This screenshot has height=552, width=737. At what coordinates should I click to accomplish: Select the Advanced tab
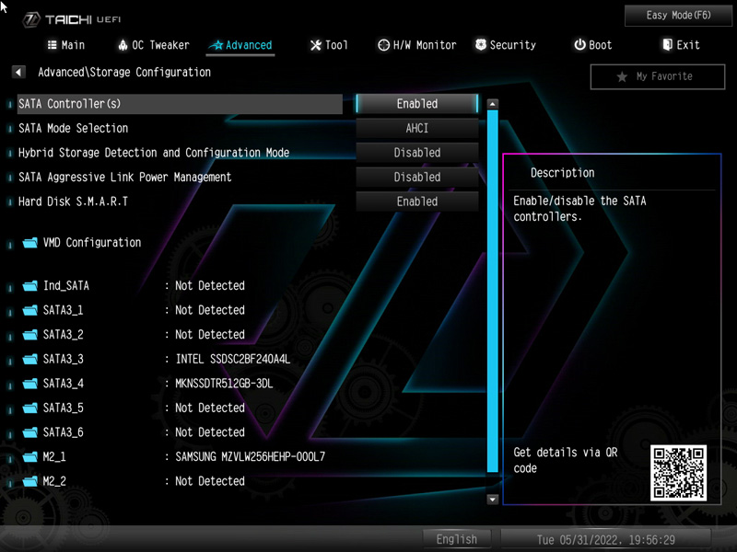coord(240,45)
